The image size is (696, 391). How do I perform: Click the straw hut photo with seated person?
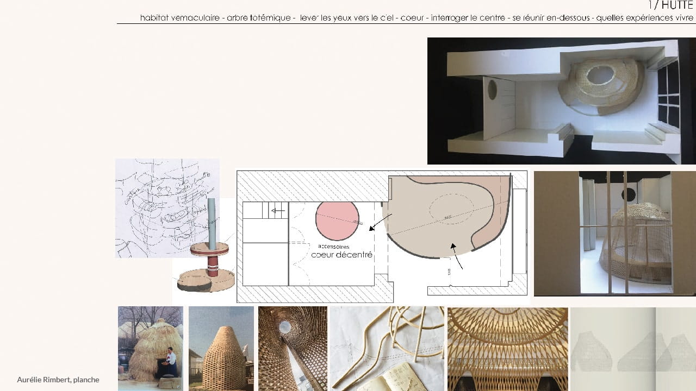tap(151, 348)
